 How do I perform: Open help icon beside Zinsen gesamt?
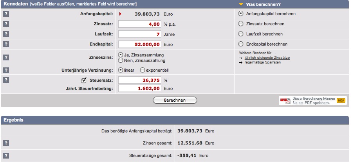[6, 143]
